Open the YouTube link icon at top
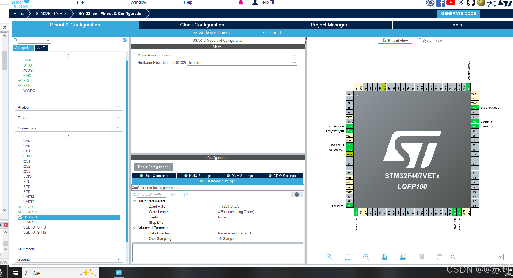Screen dimensions: 513x278 click(x=450, y=3)
